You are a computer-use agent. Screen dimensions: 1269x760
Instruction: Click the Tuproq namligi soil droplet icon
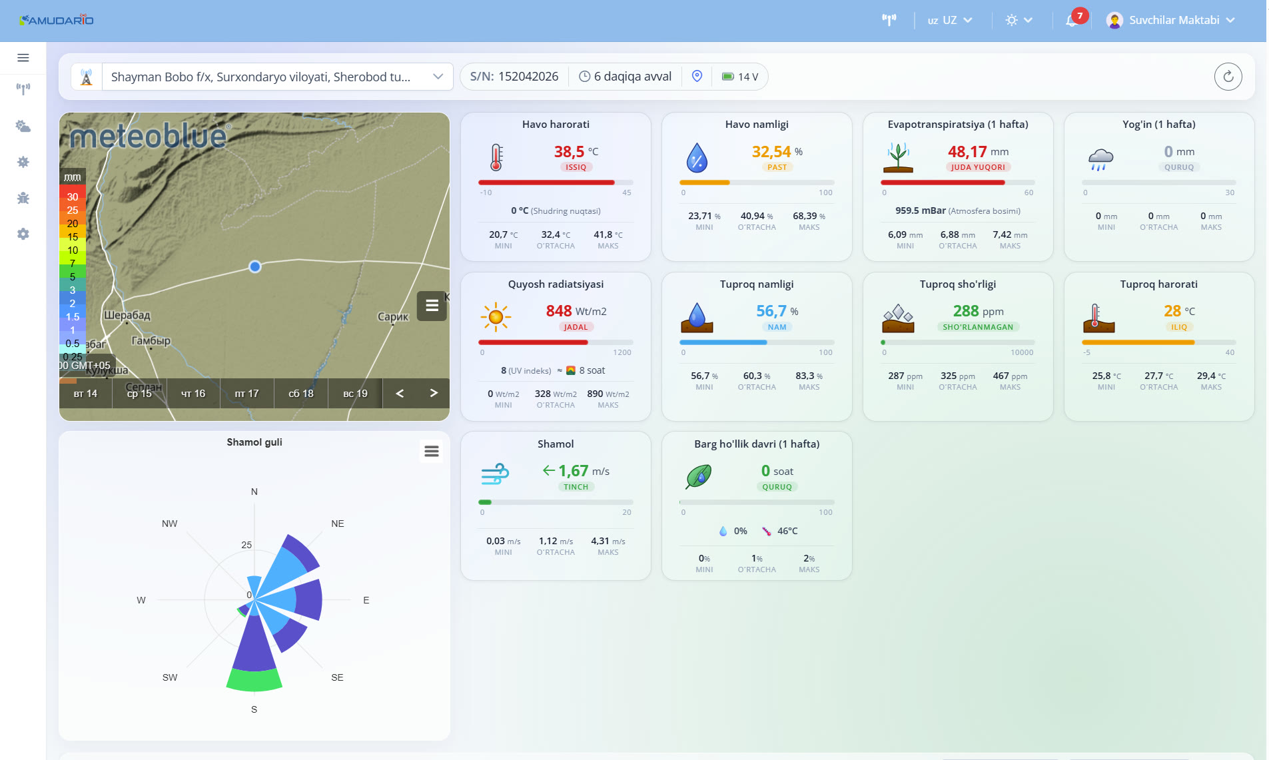(x=697, y=317)
